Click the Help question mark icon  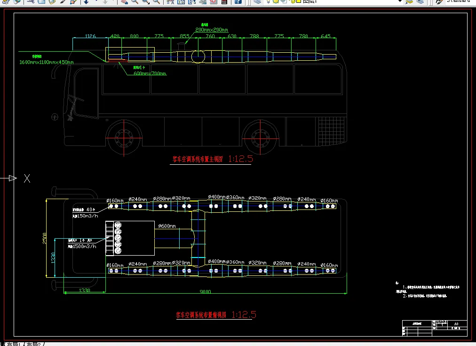[238, 1]
